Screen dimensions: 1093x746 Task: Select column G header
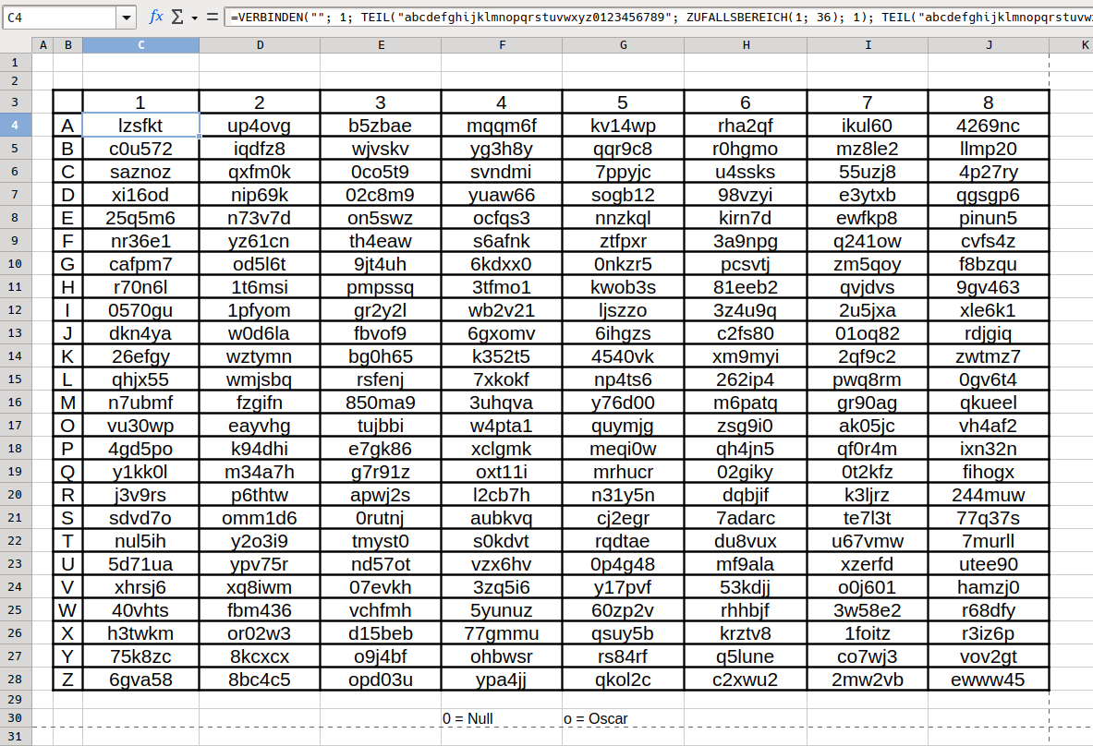(x=623, y=44)
